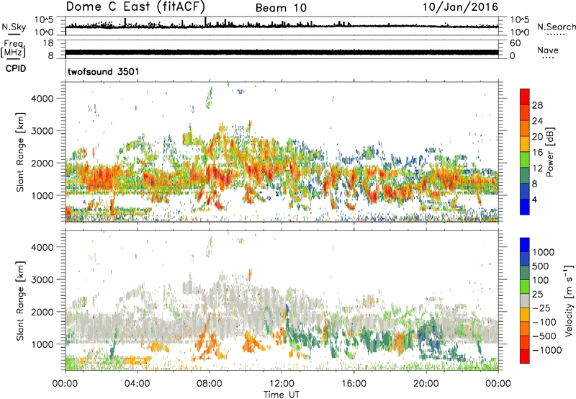The height and width of the screenshot is (399, 576).
Task: Click the "Time UT" axis title
Action: coord(282,395)
